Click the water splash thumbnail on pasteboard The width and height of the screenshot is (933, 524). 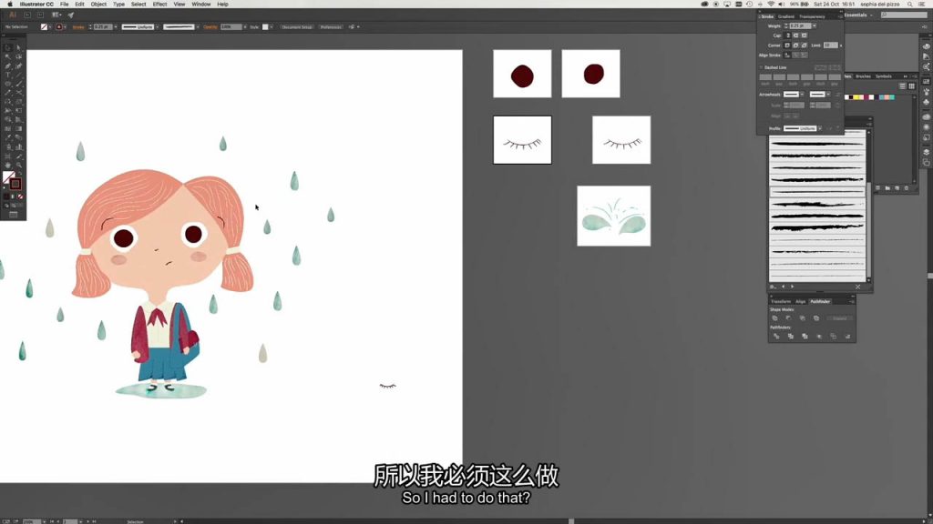(613, 216)
